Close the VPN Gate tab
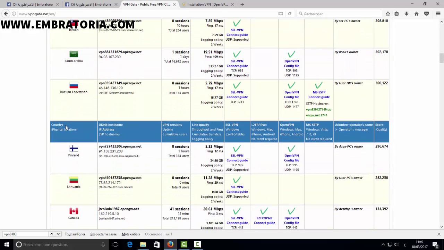 coord(174,5)
